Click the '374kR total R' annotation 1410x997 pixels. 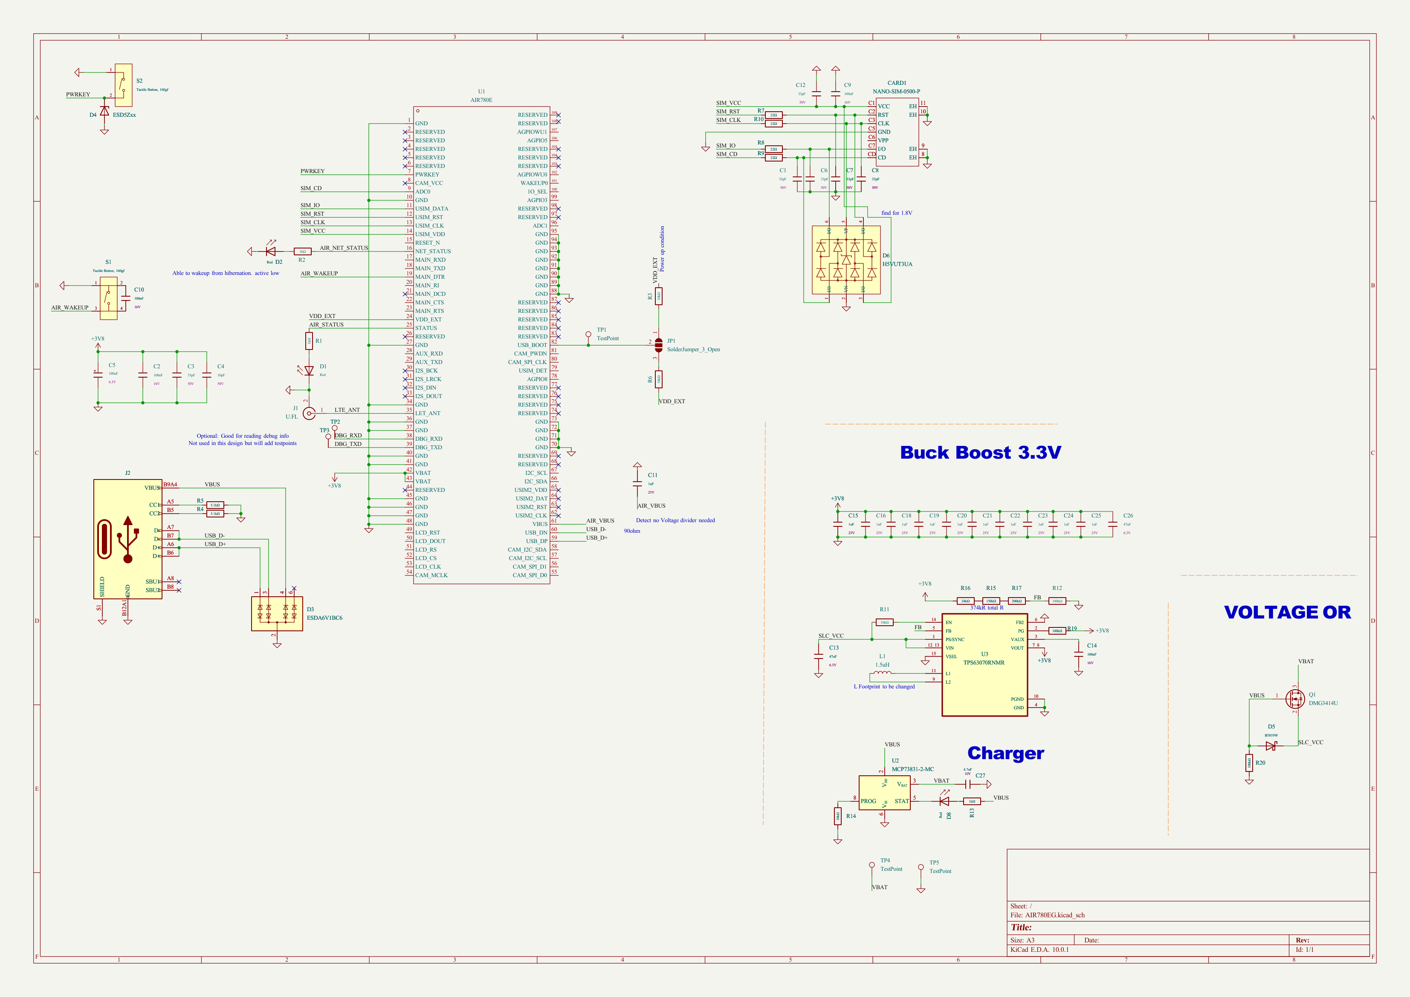[x=986, y=608]
